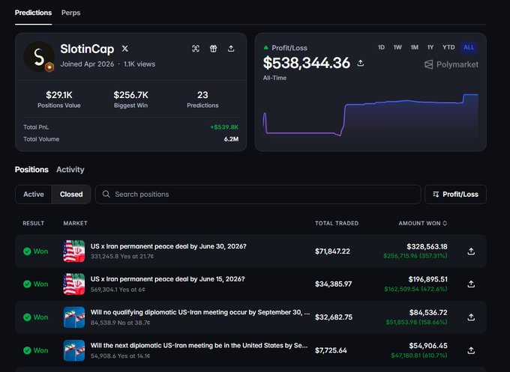Click the scan/QR icon in profile card
The image size is (510, 372).
196,49
